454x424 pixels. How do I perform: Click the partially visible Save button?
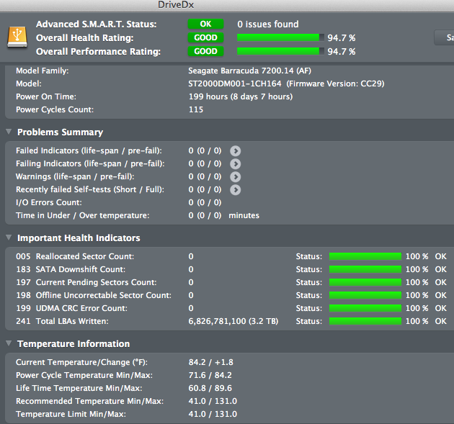444,37
